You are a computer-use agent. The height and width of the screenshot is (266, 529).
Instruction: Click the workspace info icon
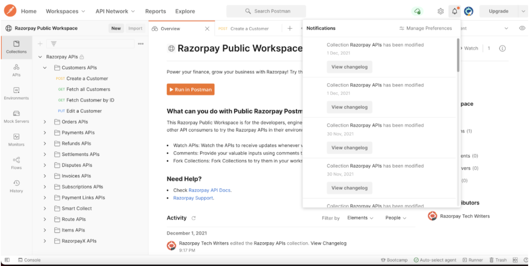503,48
